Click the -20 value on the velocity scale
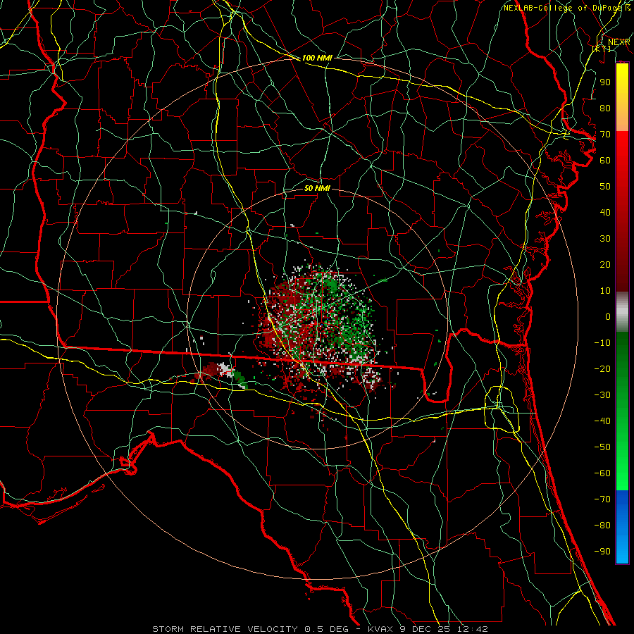The height and width of the screenshot is (634, 634). pos(602,368)
